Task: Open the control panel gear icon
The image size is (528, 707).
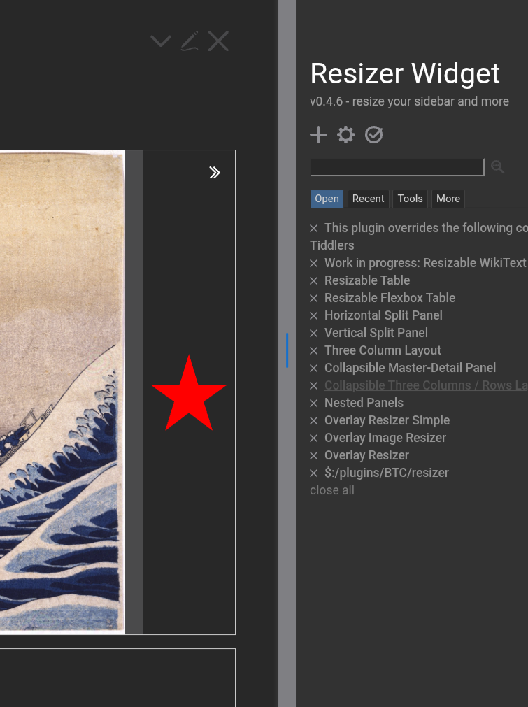Action: pos(346,135)
